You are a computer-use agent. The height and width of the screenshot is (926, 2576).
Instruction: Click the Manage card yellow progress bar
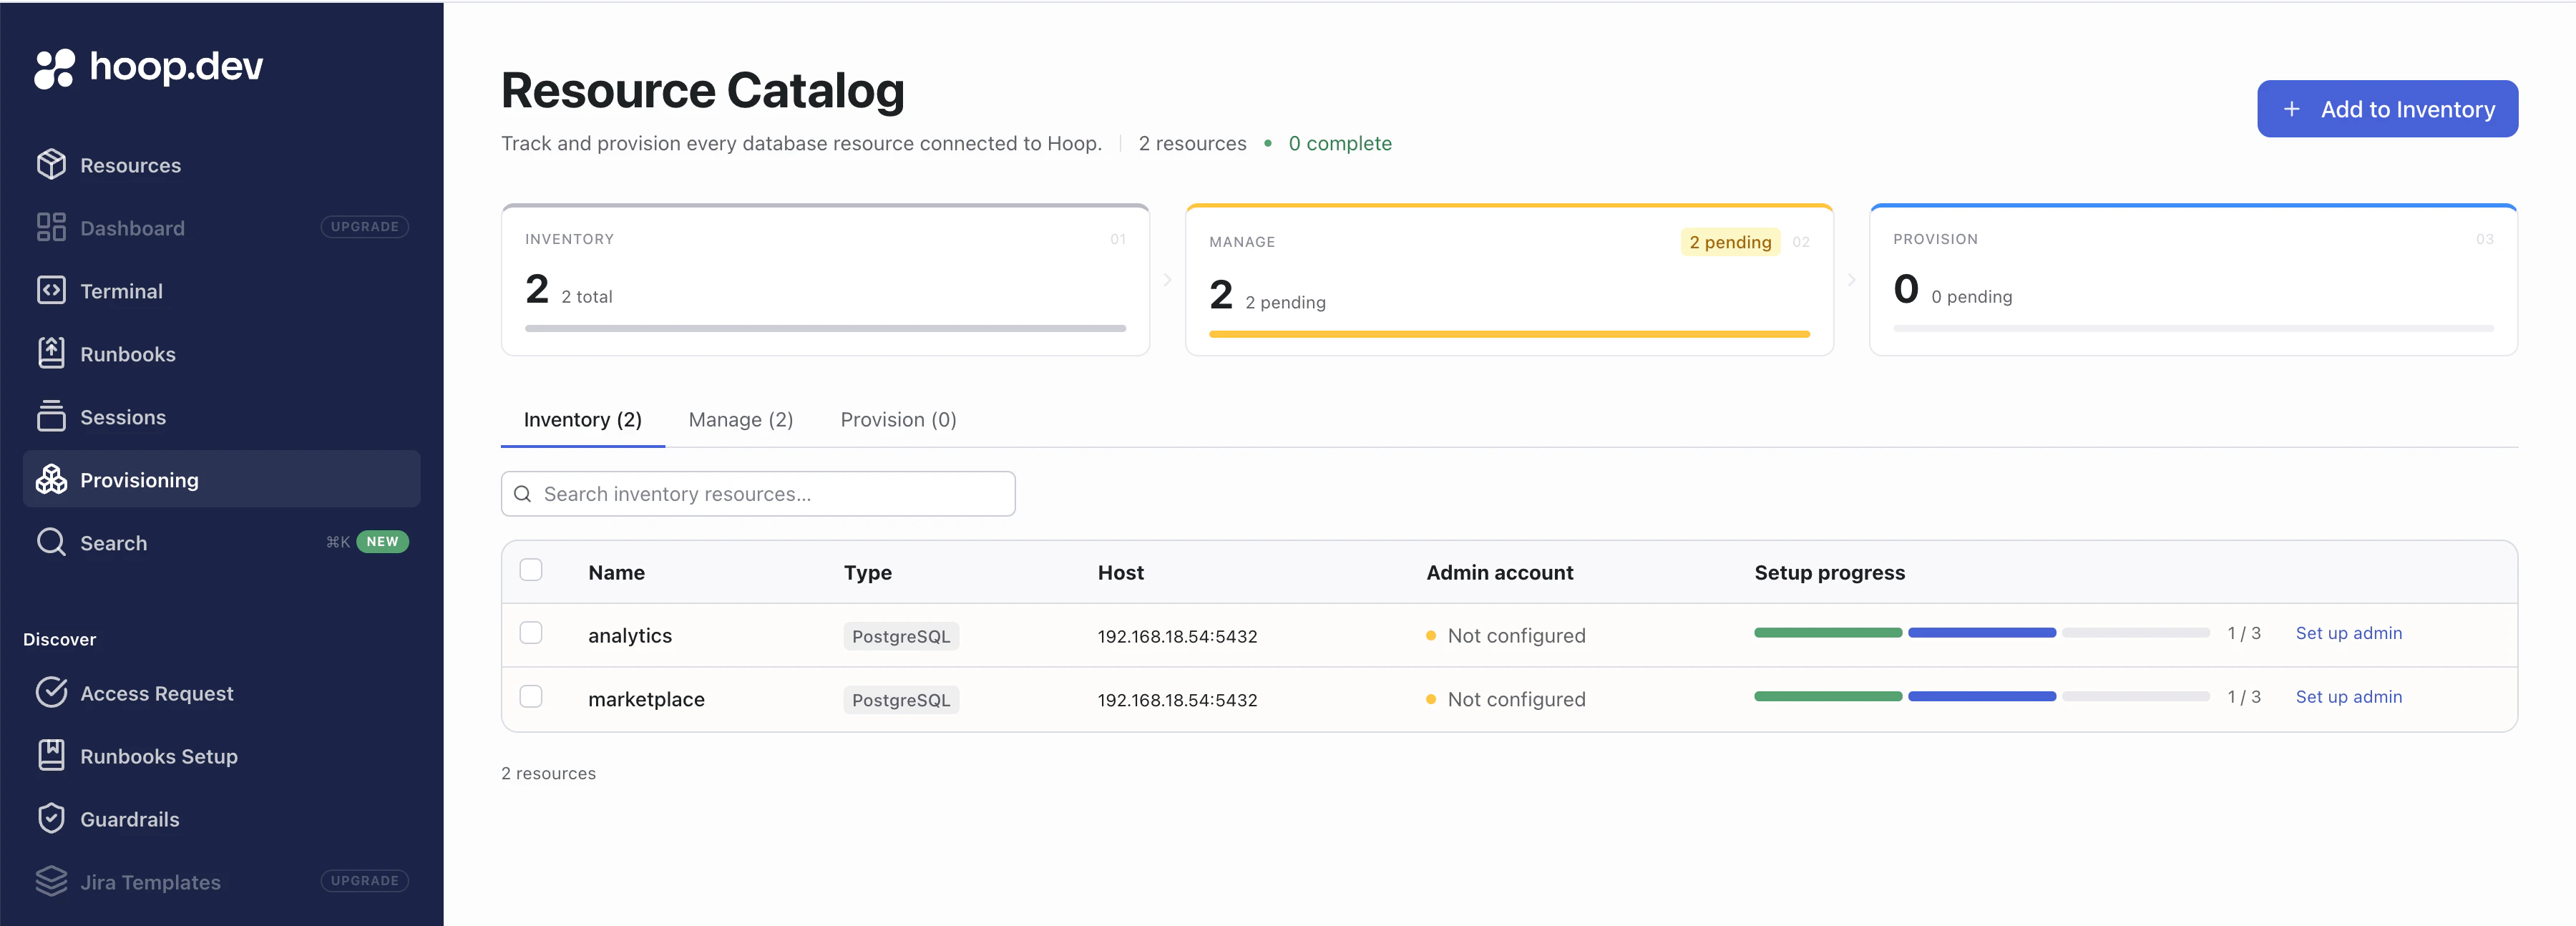tap(1509, 334)
